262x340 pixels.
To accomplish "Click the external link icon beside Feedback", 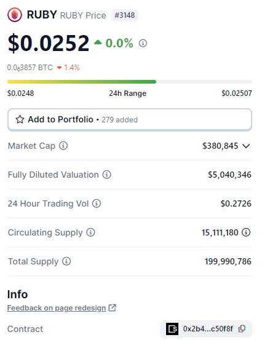I will tap(112, 307).
